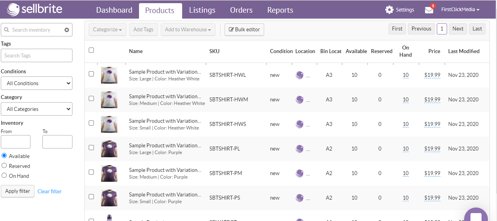497x221 pixels.
Task: Tick the select-all checkbox in header
Action: click(91, 50)
